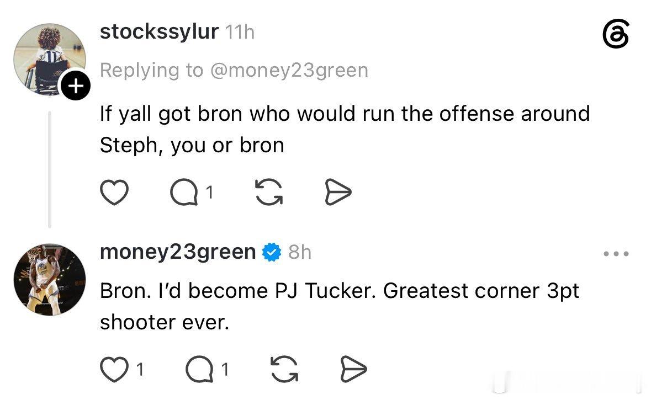Share stockssylur's post via send icon
This screenshot has width=651, height=400.
click(x=338, y=192)
